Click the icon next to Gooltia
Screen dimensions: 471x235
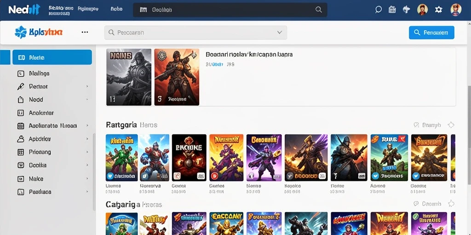21,165
